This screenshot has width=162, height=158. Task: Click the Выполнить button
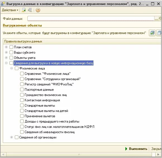pos(136,149)
